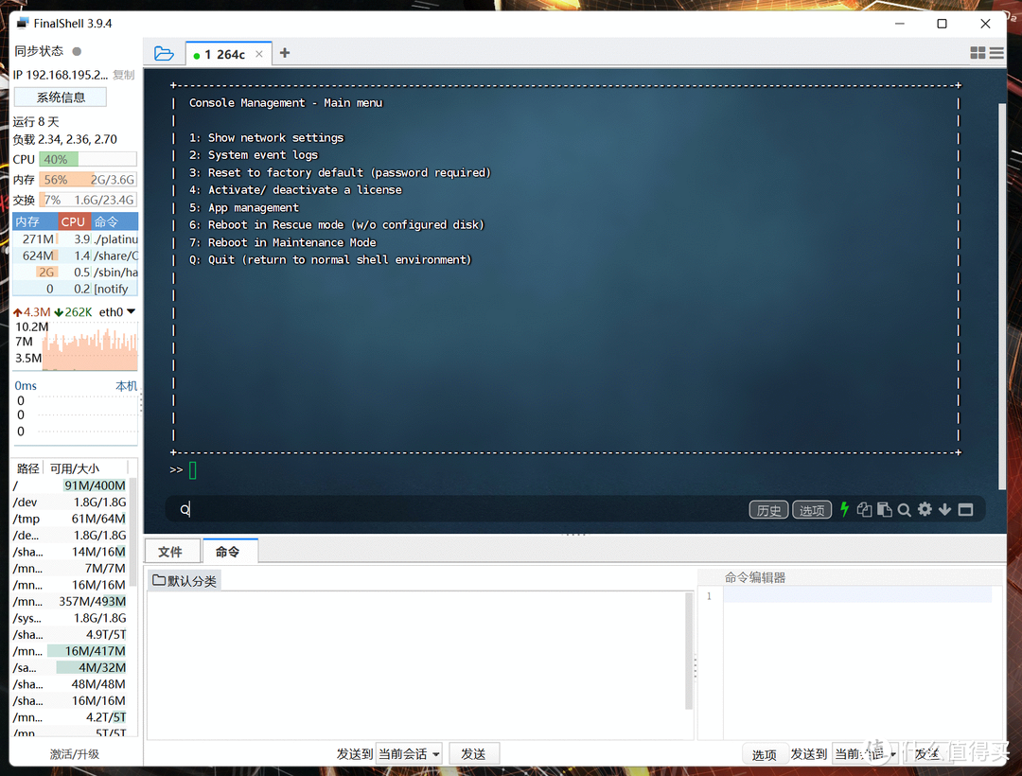The width and height of the screenshot is (1022, 776).
Task: Select the 4M/32M disk row
Action: (x=70, y=667)
